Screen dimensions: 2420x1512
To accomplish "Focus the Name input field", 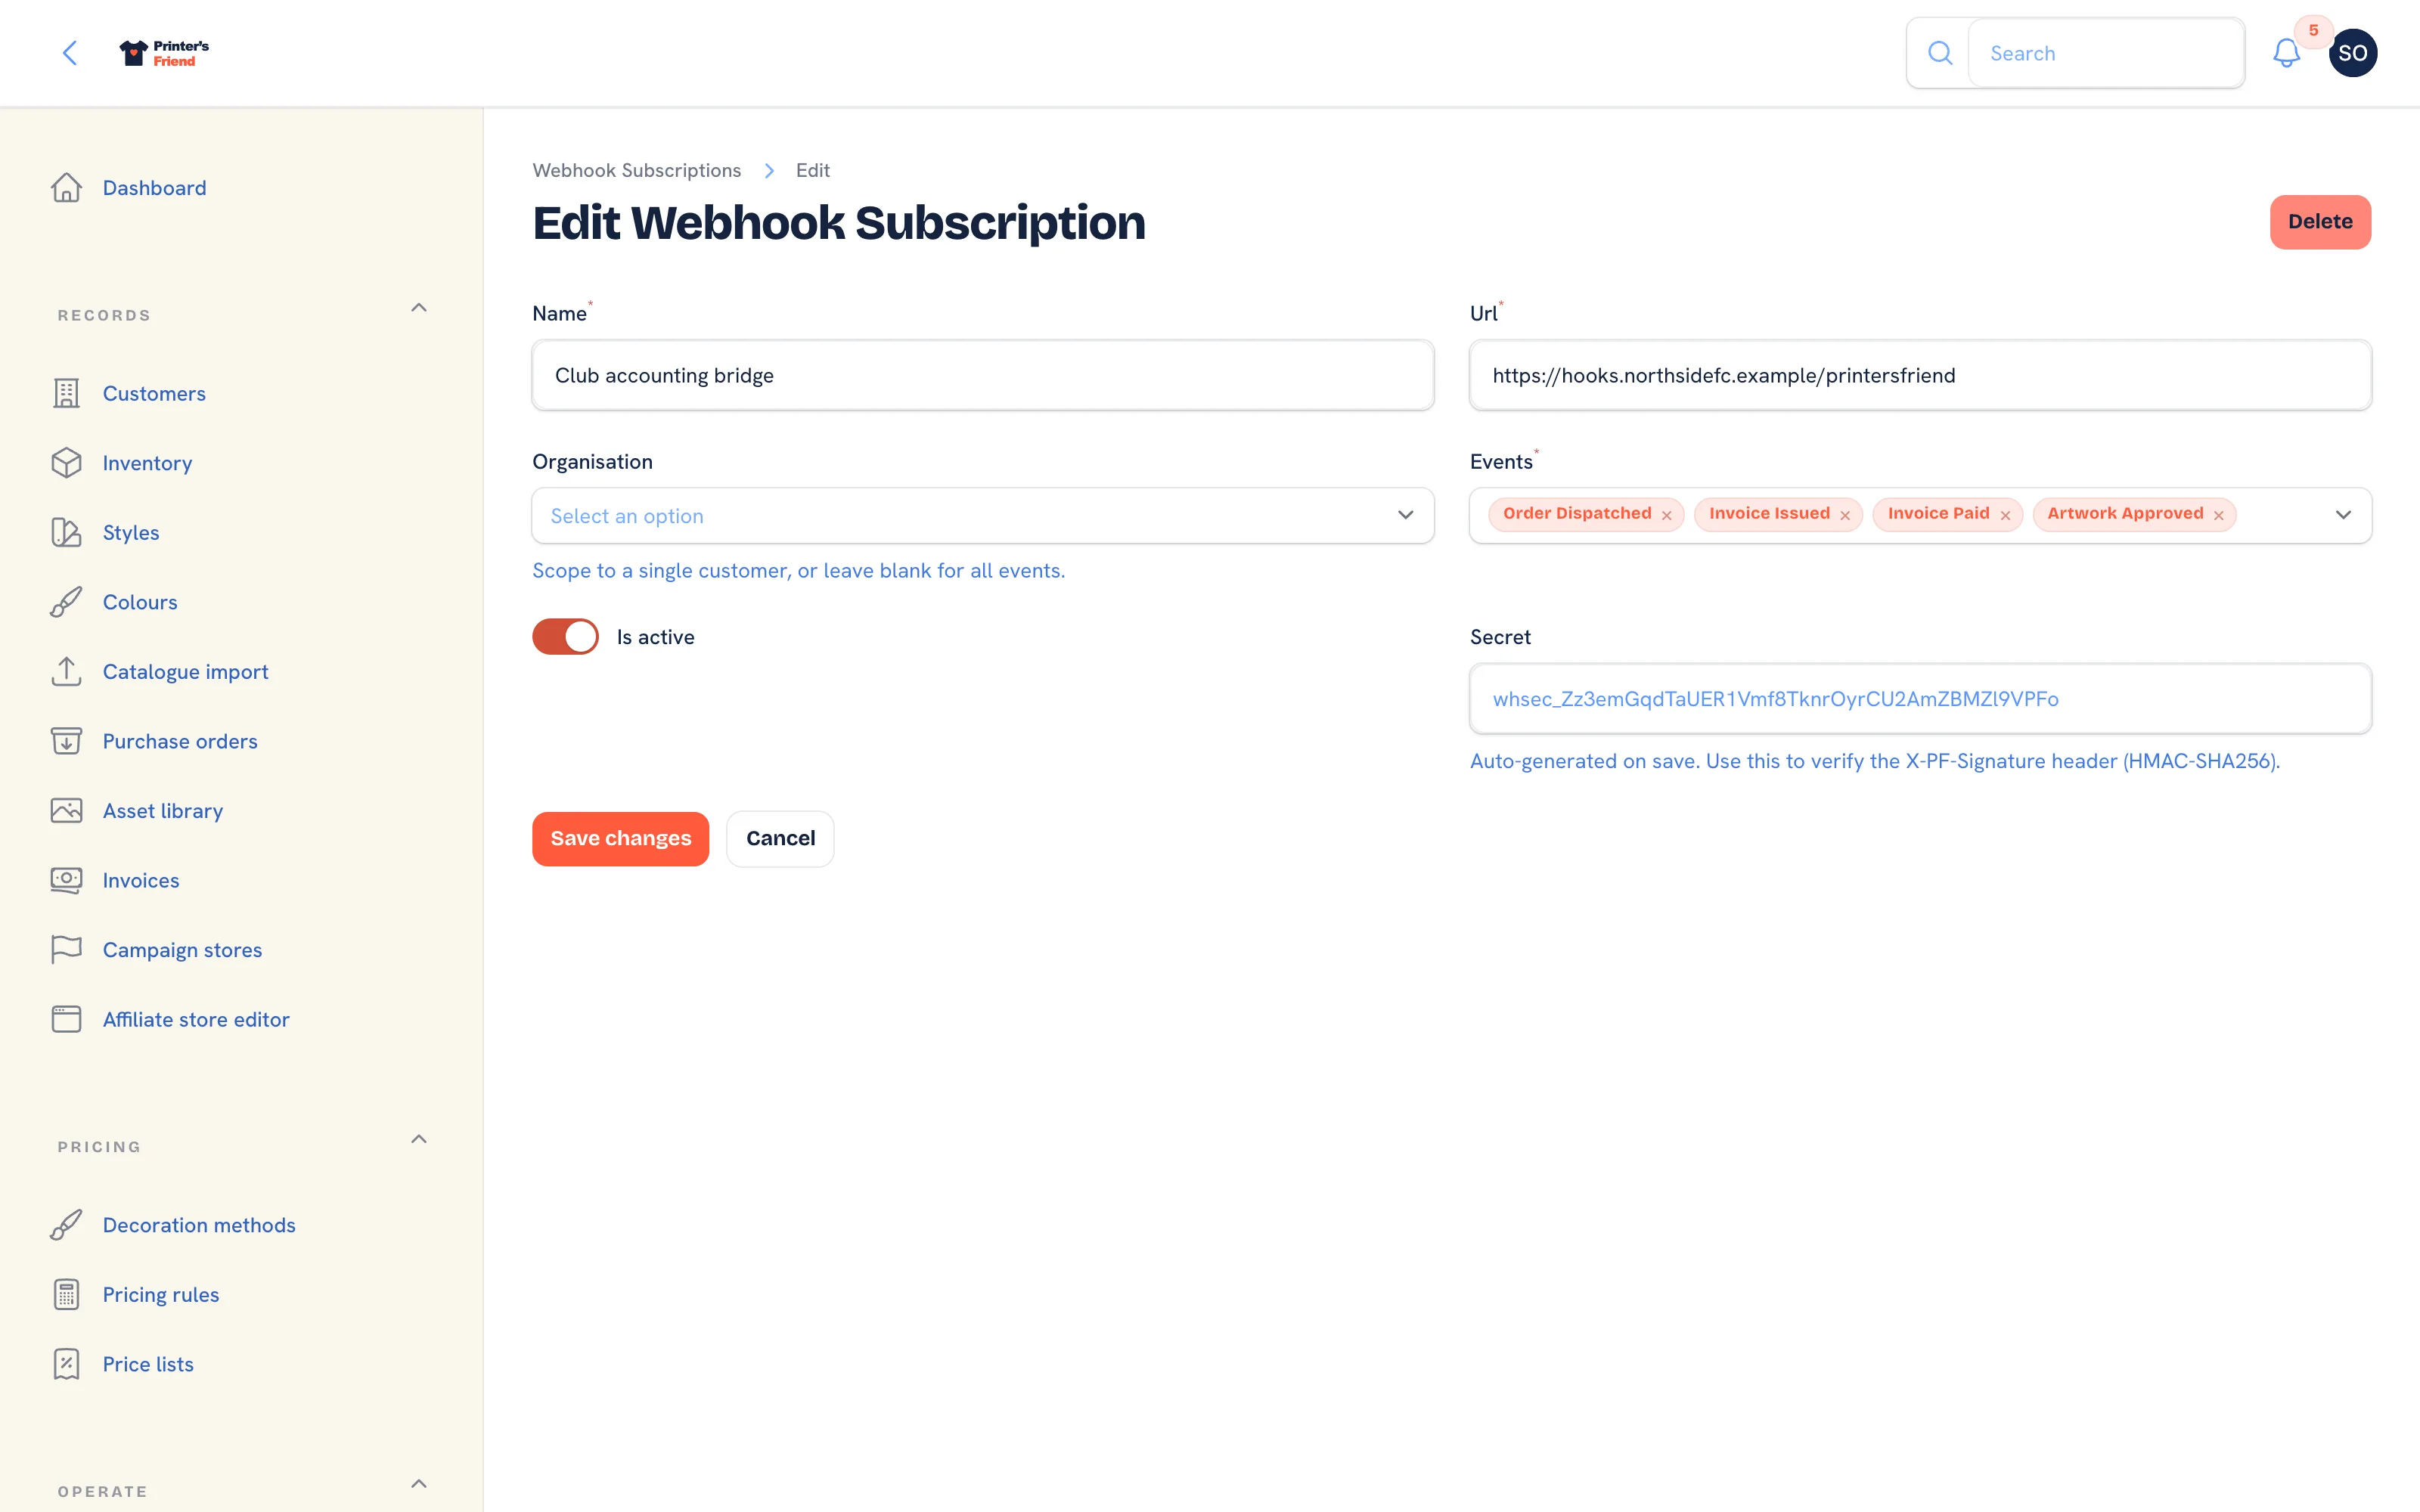I will [x=982, y=375].
